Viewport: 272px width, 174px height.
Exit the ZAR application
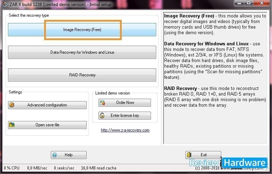click(x=203, y=155)
